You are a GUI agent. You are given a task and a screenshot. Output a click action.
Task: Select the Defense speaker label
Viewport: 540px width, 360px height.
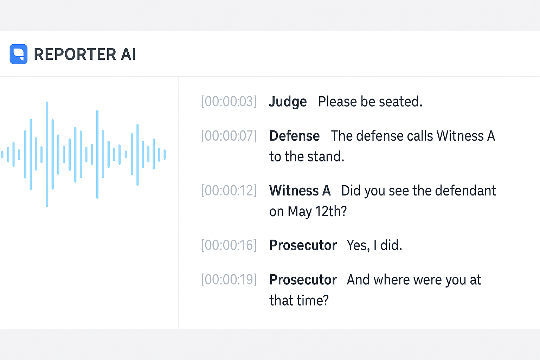(295, 136)
